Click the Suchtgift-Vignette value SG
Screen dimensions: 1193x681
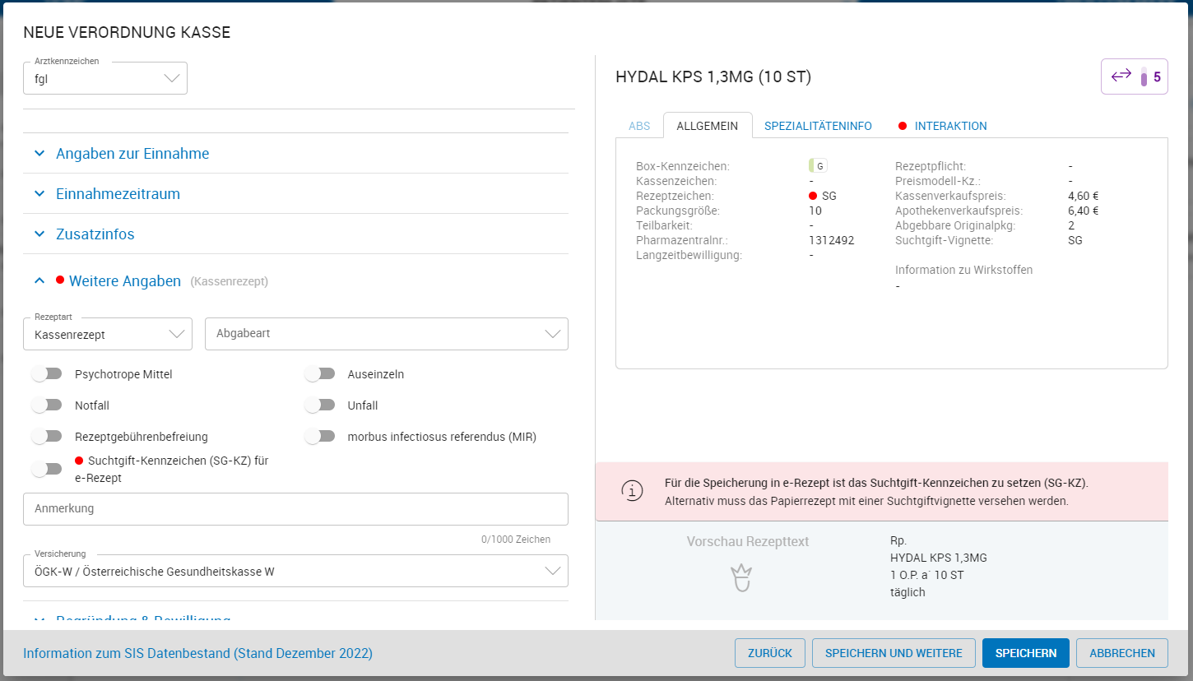pyautogui.click(x=1075, y=240)
